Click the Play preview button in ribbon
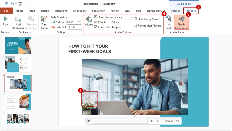This screenshot has width=232, height=131. 5,21
